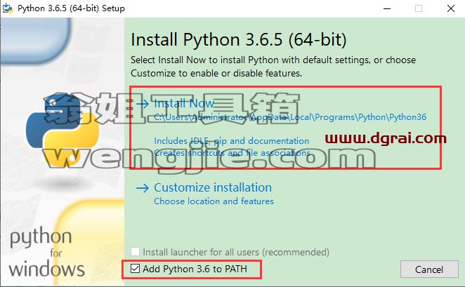Click the default install path text

(290, 117)
